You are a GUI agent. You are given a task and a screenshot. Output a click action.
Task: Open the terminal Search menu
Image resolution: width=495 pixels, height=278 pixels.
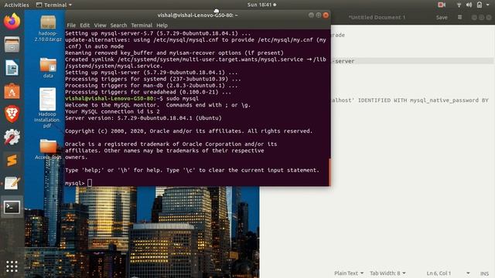pos(118,25)
